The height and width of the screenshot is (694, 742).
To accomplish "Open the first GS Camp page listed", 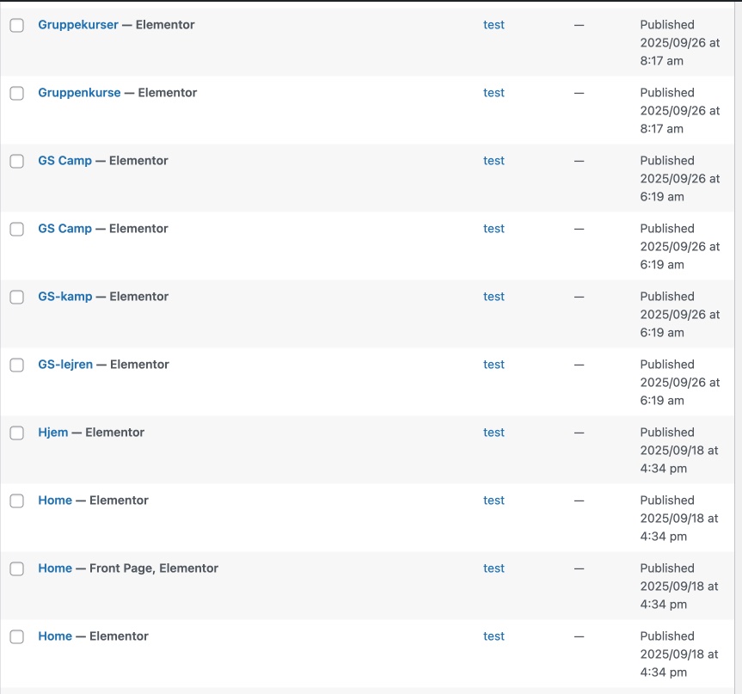I will pos(64,161).
